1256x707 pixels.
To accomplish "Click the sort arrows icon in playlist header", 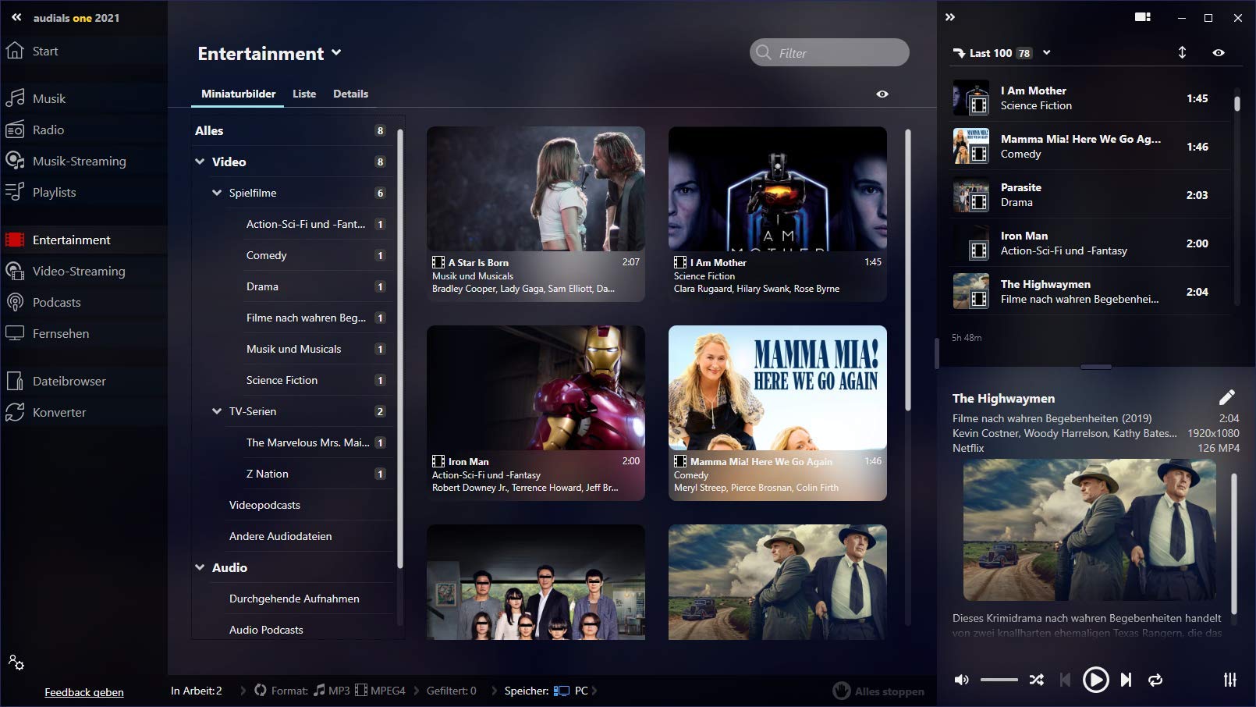I will point(1182,52).
